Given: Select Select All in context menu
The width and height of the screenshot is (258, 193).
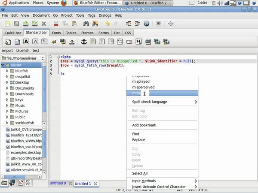Looking at the screenshot, I should coord(163,173).
